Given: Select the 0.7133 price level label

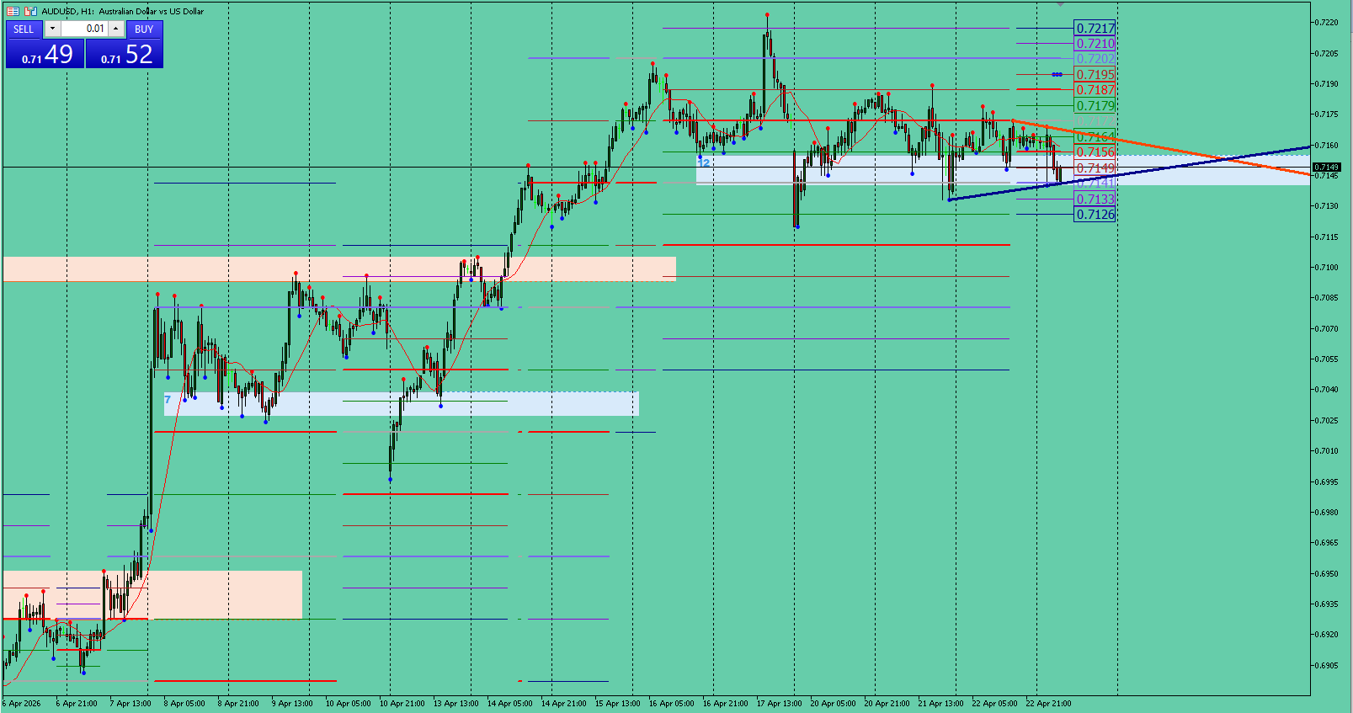Looking at the screenshot, I should 1095,199.
